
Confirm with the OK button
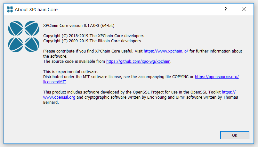point(235,135)
